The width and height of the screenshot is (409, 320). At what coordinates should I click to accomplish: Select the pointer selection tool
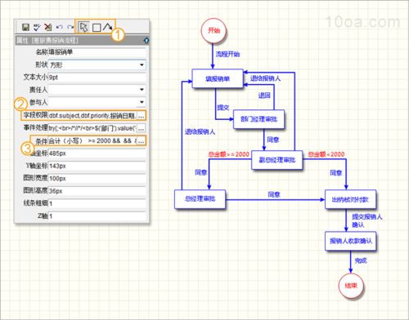point(83,27)
